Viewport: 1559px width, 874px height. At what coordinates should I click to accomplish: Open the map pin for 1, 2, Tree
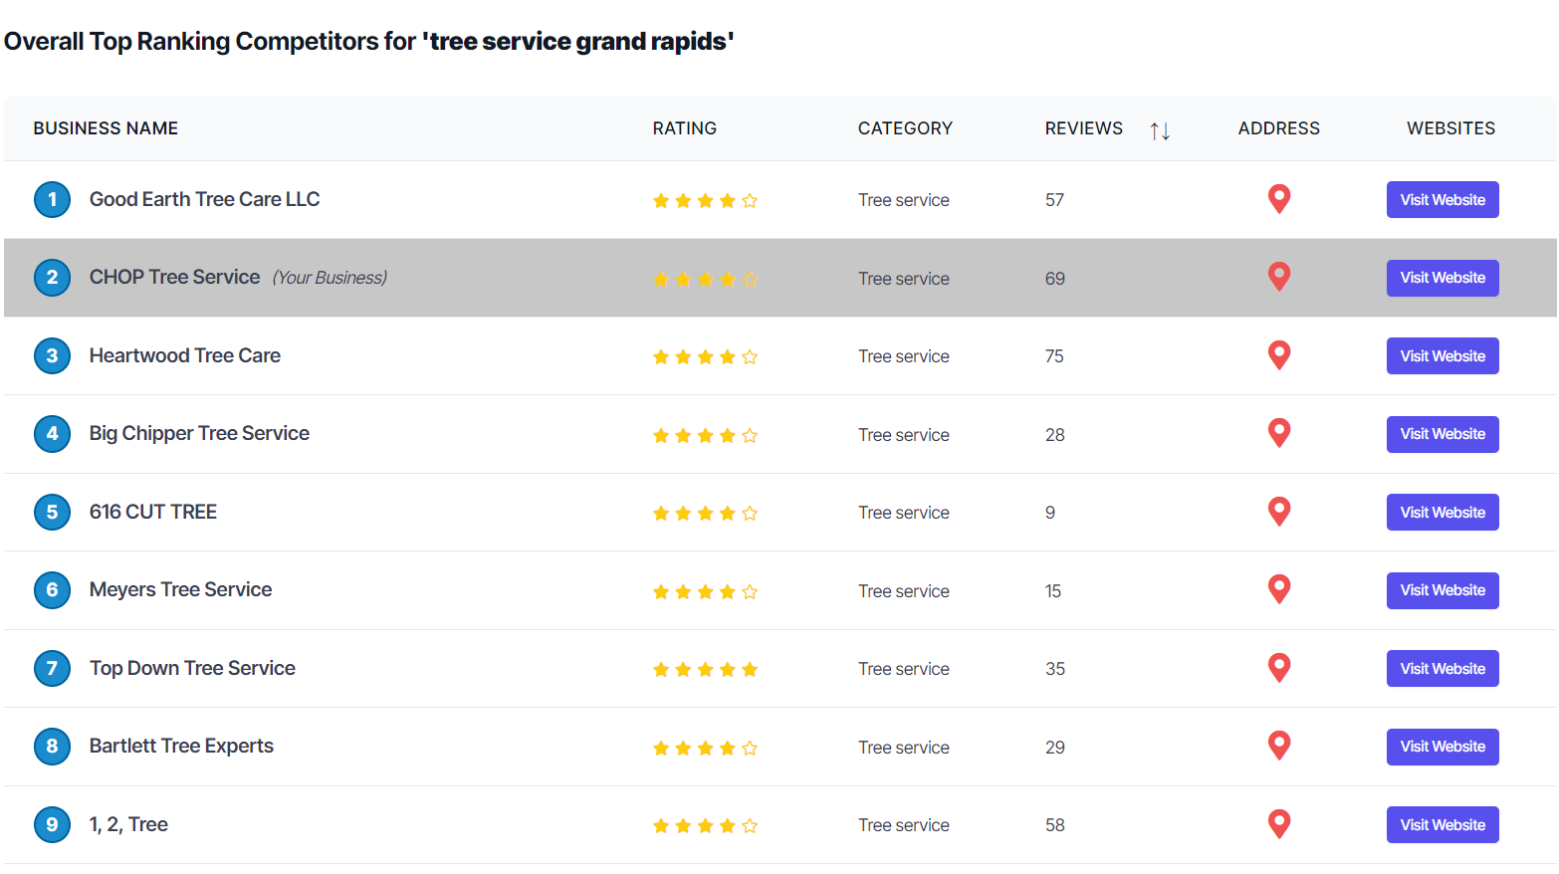click(x=1279, y=823)
